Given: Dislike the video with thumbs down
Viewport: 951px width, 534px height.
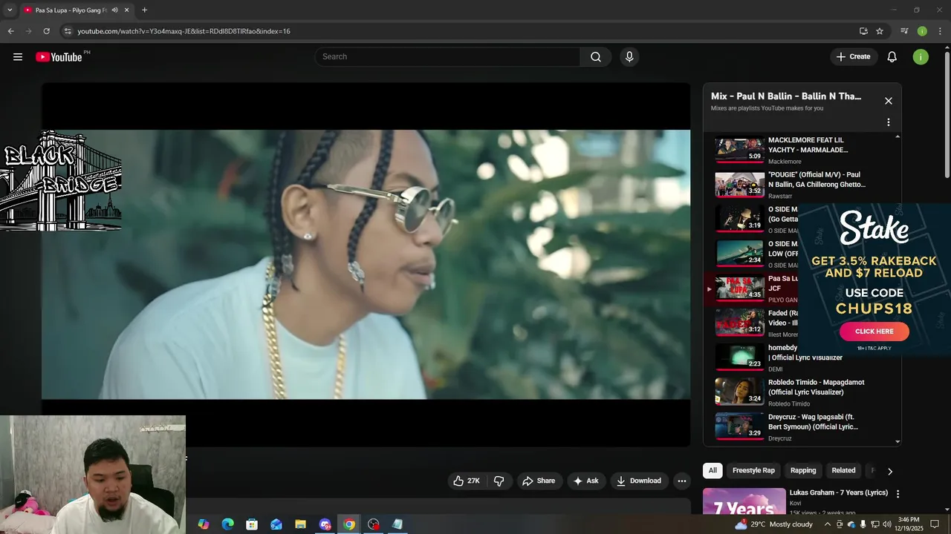Looking at the screenshot, I should click(499, 481).
